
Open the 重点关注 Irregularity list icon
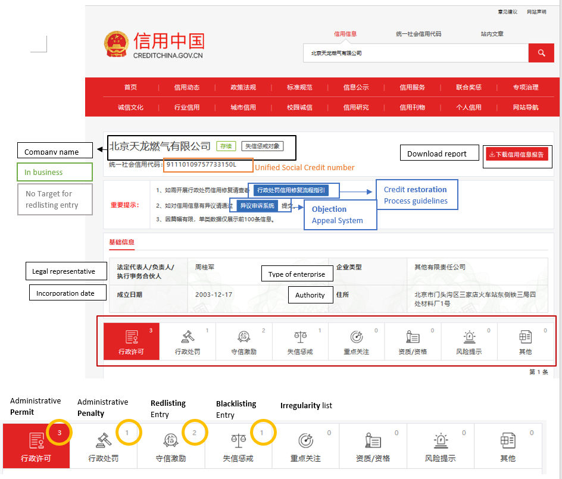tap(356, 341)
